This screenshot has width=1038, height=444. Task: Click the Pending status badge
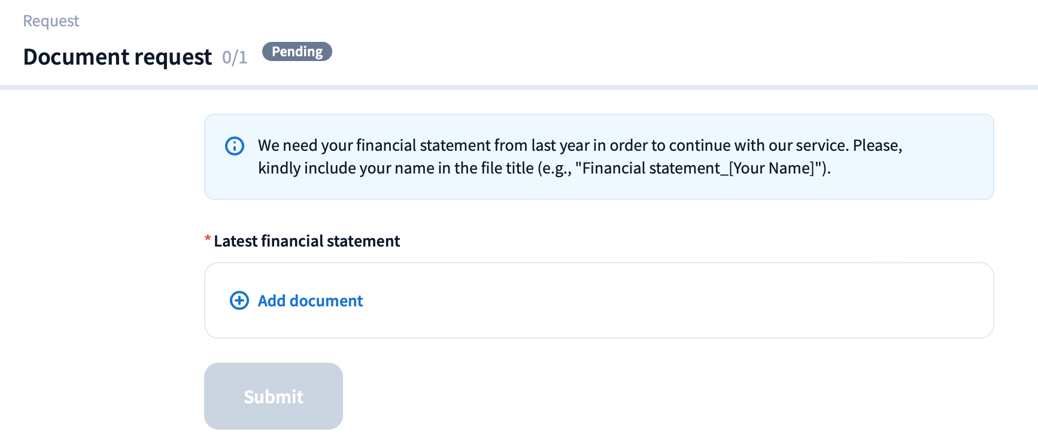pos(297,52)
